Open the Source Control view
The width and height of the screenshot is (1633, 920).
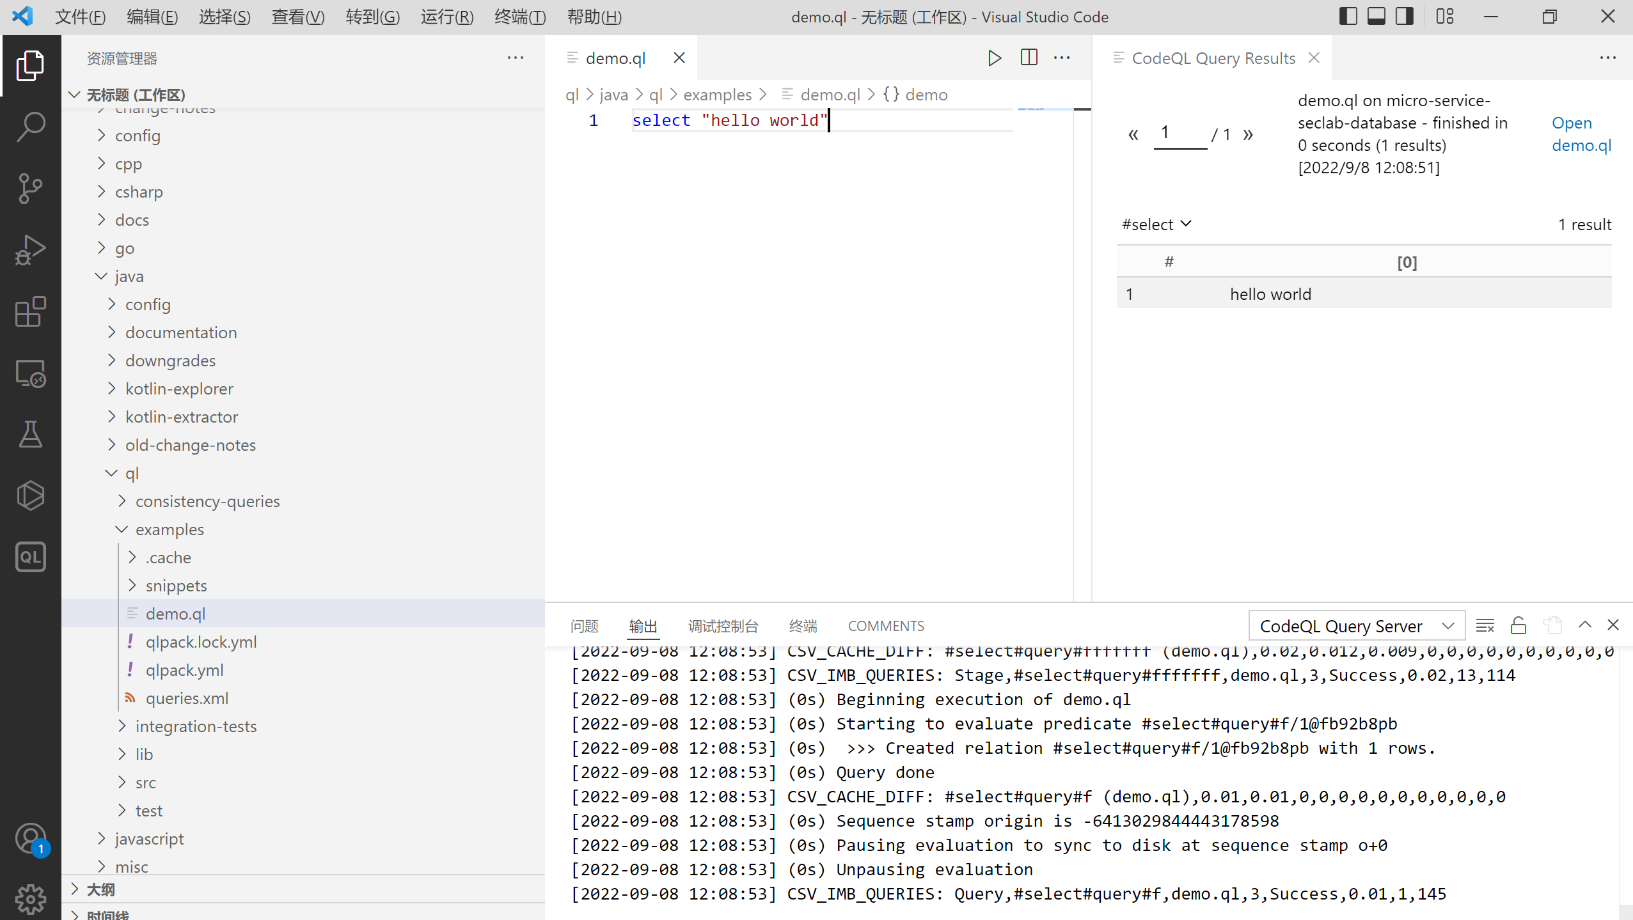pyautogui.click(x=31, y=188)
